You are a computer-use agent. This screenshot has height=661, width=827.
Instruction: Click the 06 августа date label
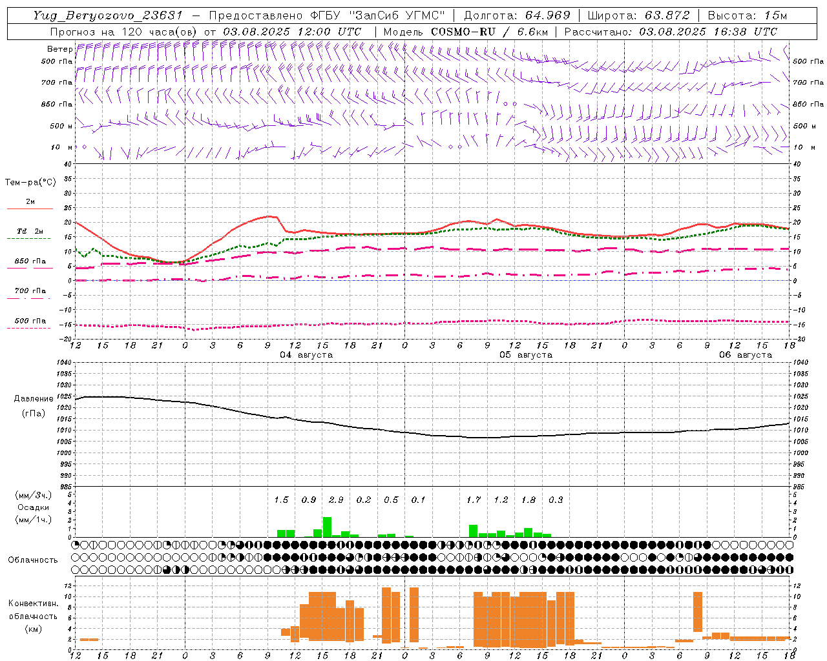tap(746, 355)
